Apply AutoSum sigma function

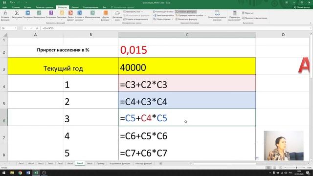tap(17, 16)
